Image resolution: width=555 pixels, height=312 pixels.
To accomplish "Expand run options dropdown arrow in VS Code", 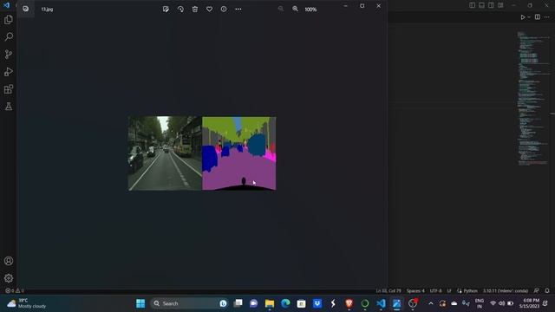I will tap(529, 17).
